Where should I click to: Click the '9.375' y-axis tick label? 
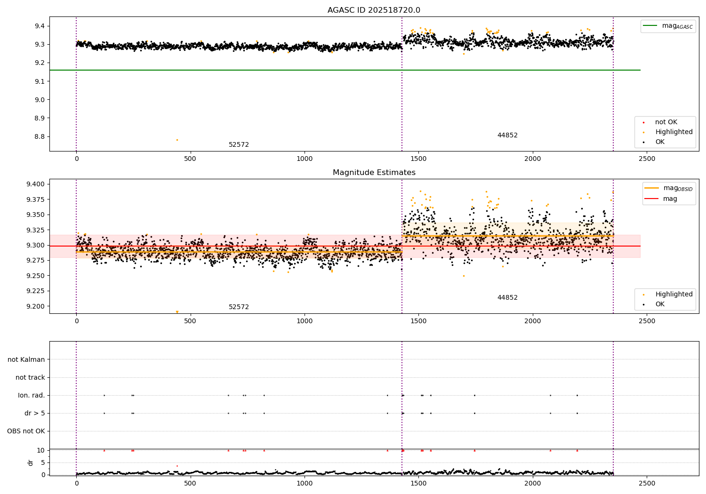pos(35,199)
